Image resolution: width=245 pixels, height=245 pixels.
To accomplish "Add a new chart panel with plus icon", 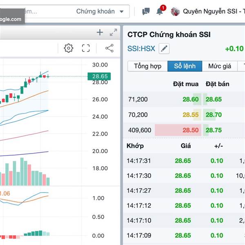I will pos(100,32).
